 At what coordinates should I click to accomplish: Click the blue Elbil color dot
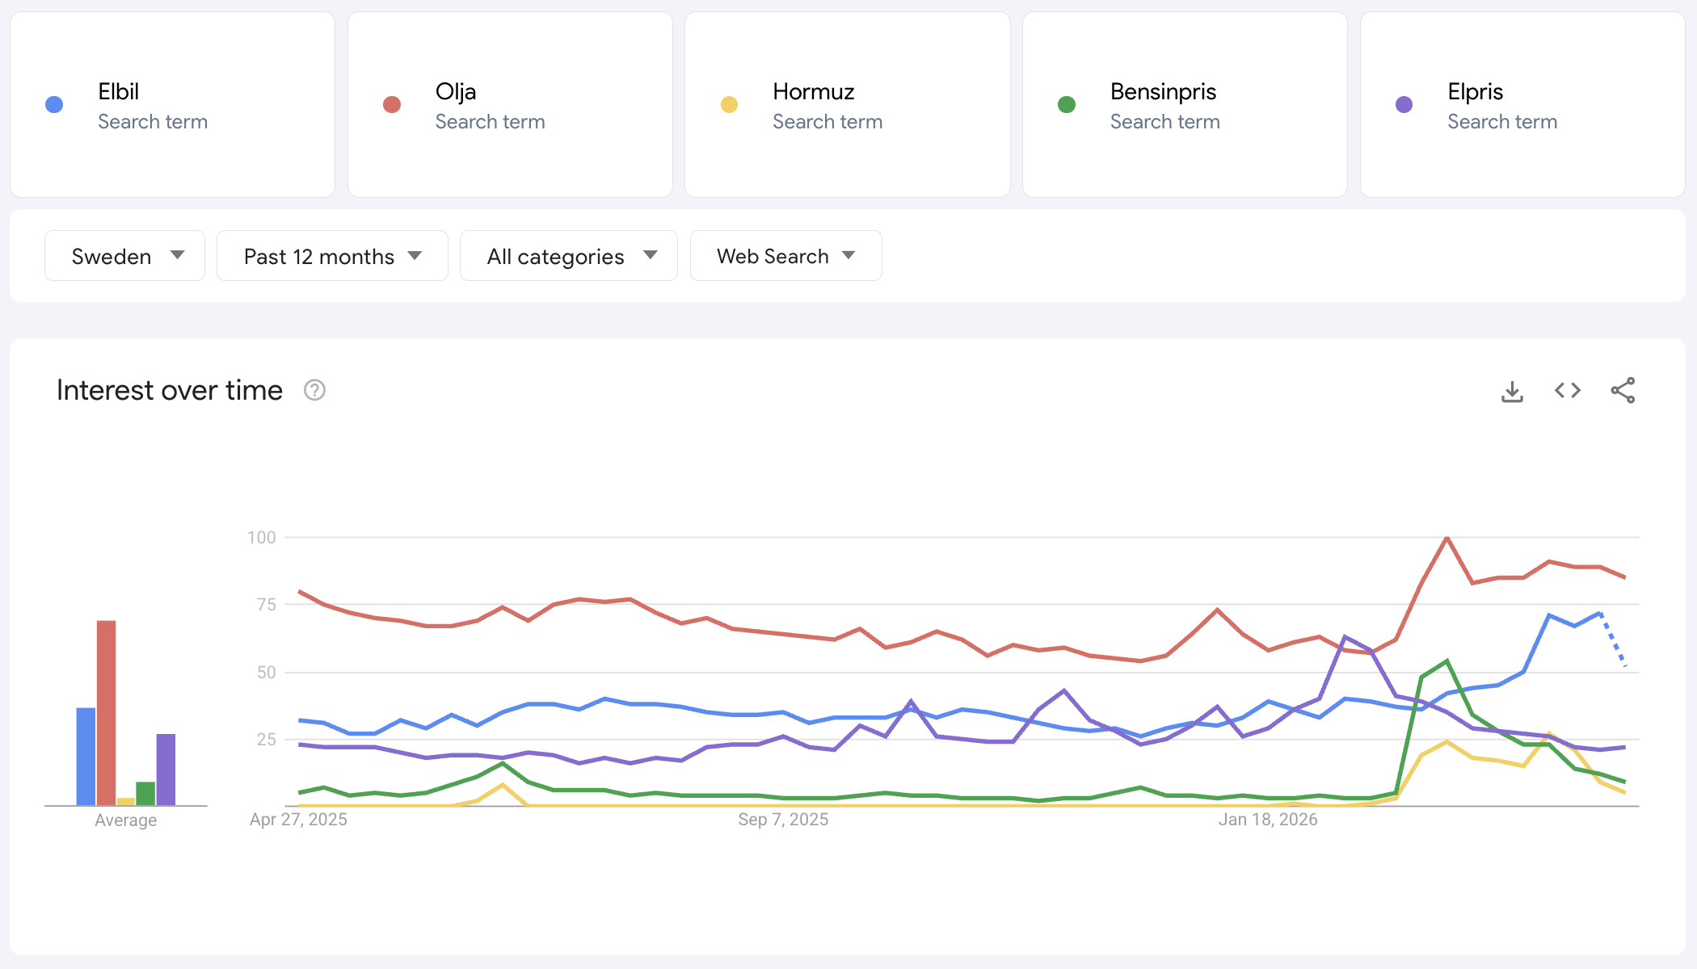pyautogui.click(x=54, y=105)
